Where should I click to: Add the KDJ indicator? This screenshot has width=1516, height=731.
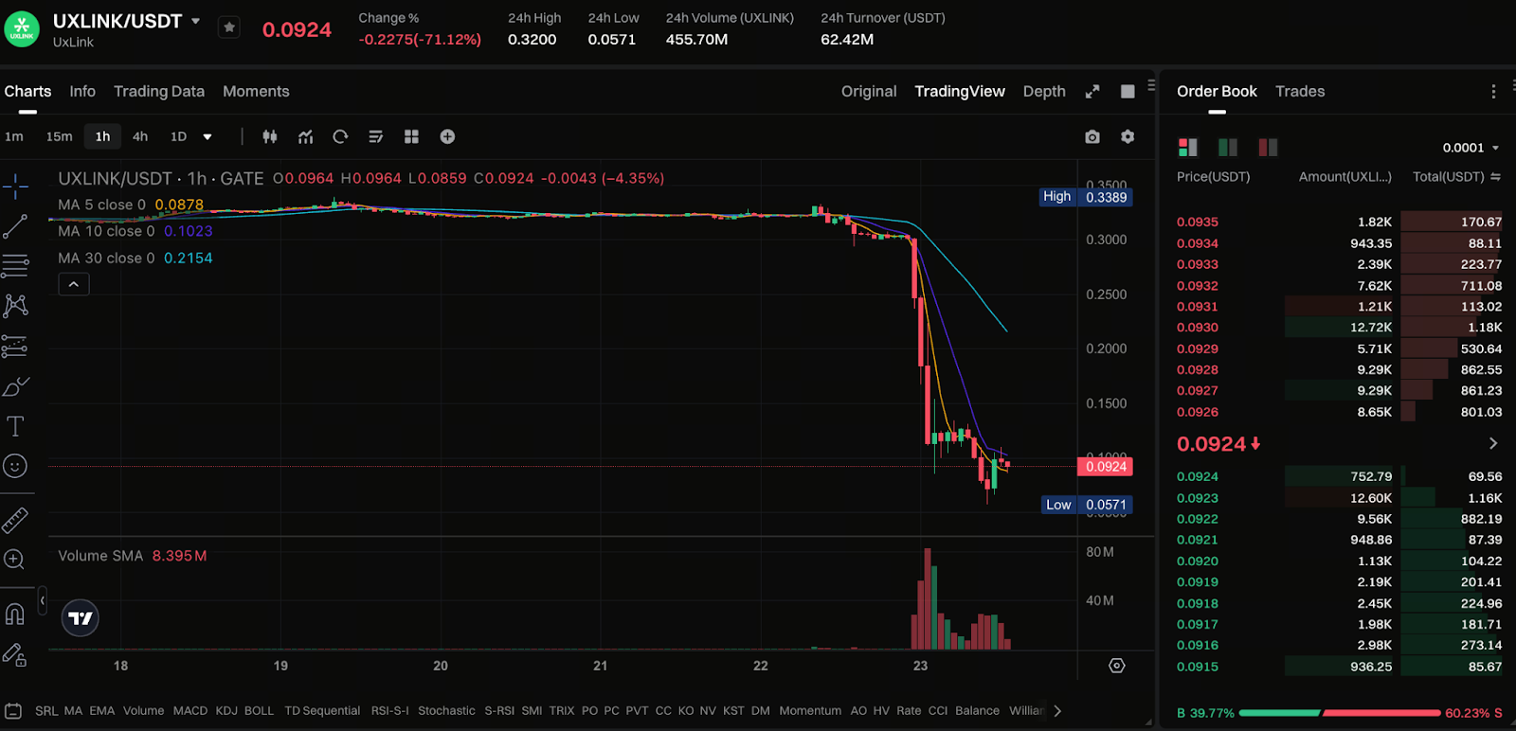pyautogui.click(x=226, y=710)
